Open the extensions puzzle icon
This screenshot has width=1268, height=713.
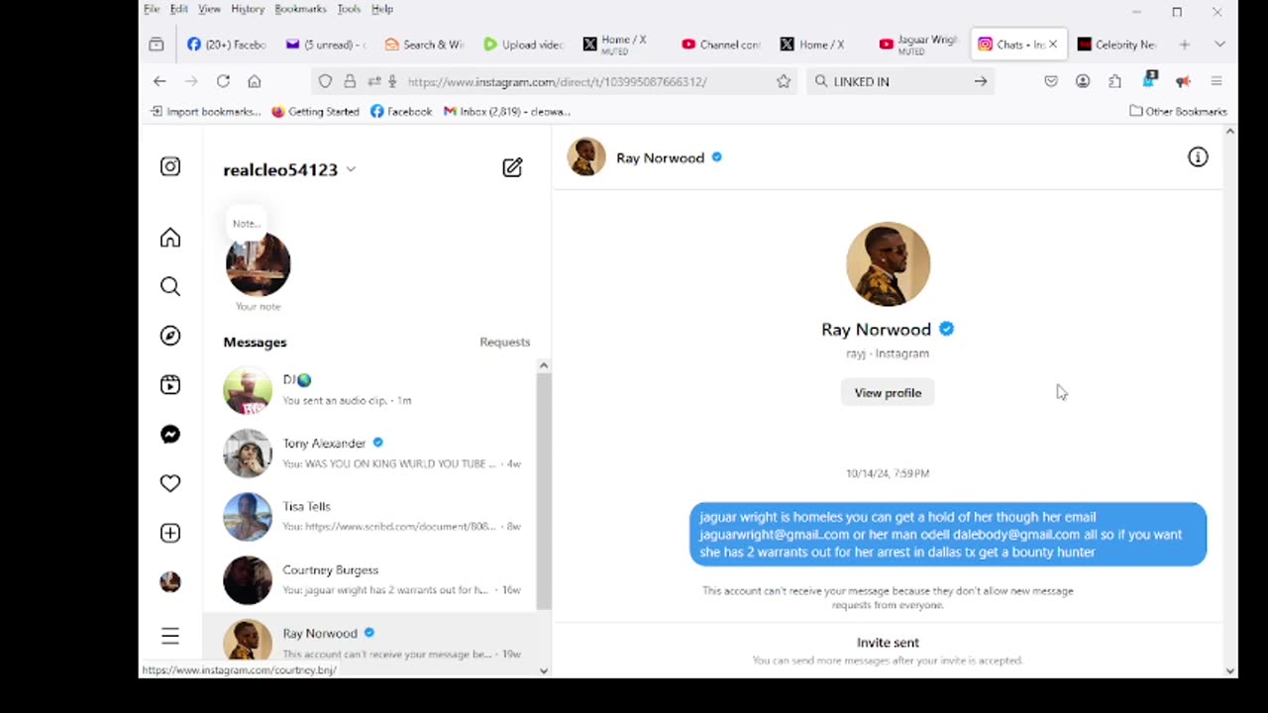pos(1114,81)
